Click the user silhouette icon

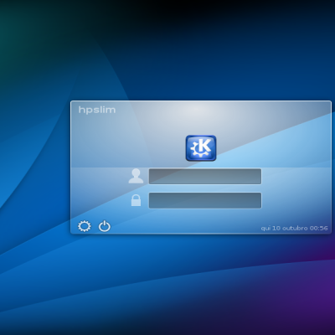136,176
